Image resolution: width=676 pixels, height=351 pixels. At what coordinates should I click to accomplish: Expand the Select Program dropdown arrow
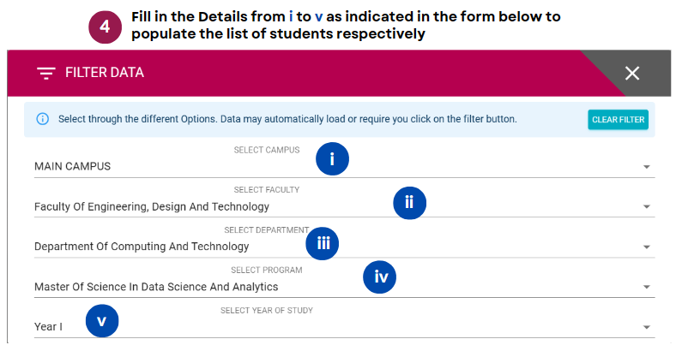[646, 287]
